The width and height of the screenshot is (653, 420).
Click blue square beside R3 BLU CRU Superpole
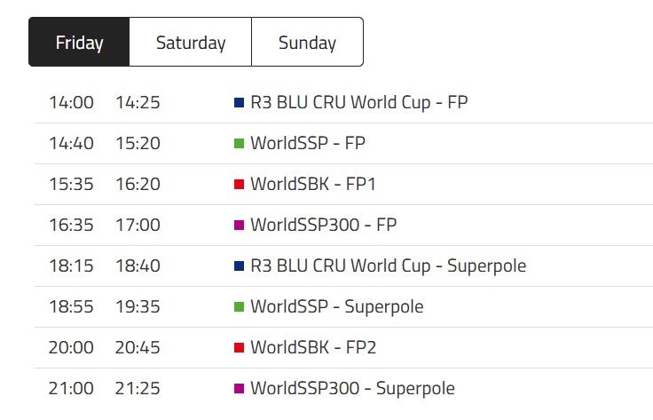[239, 265]
